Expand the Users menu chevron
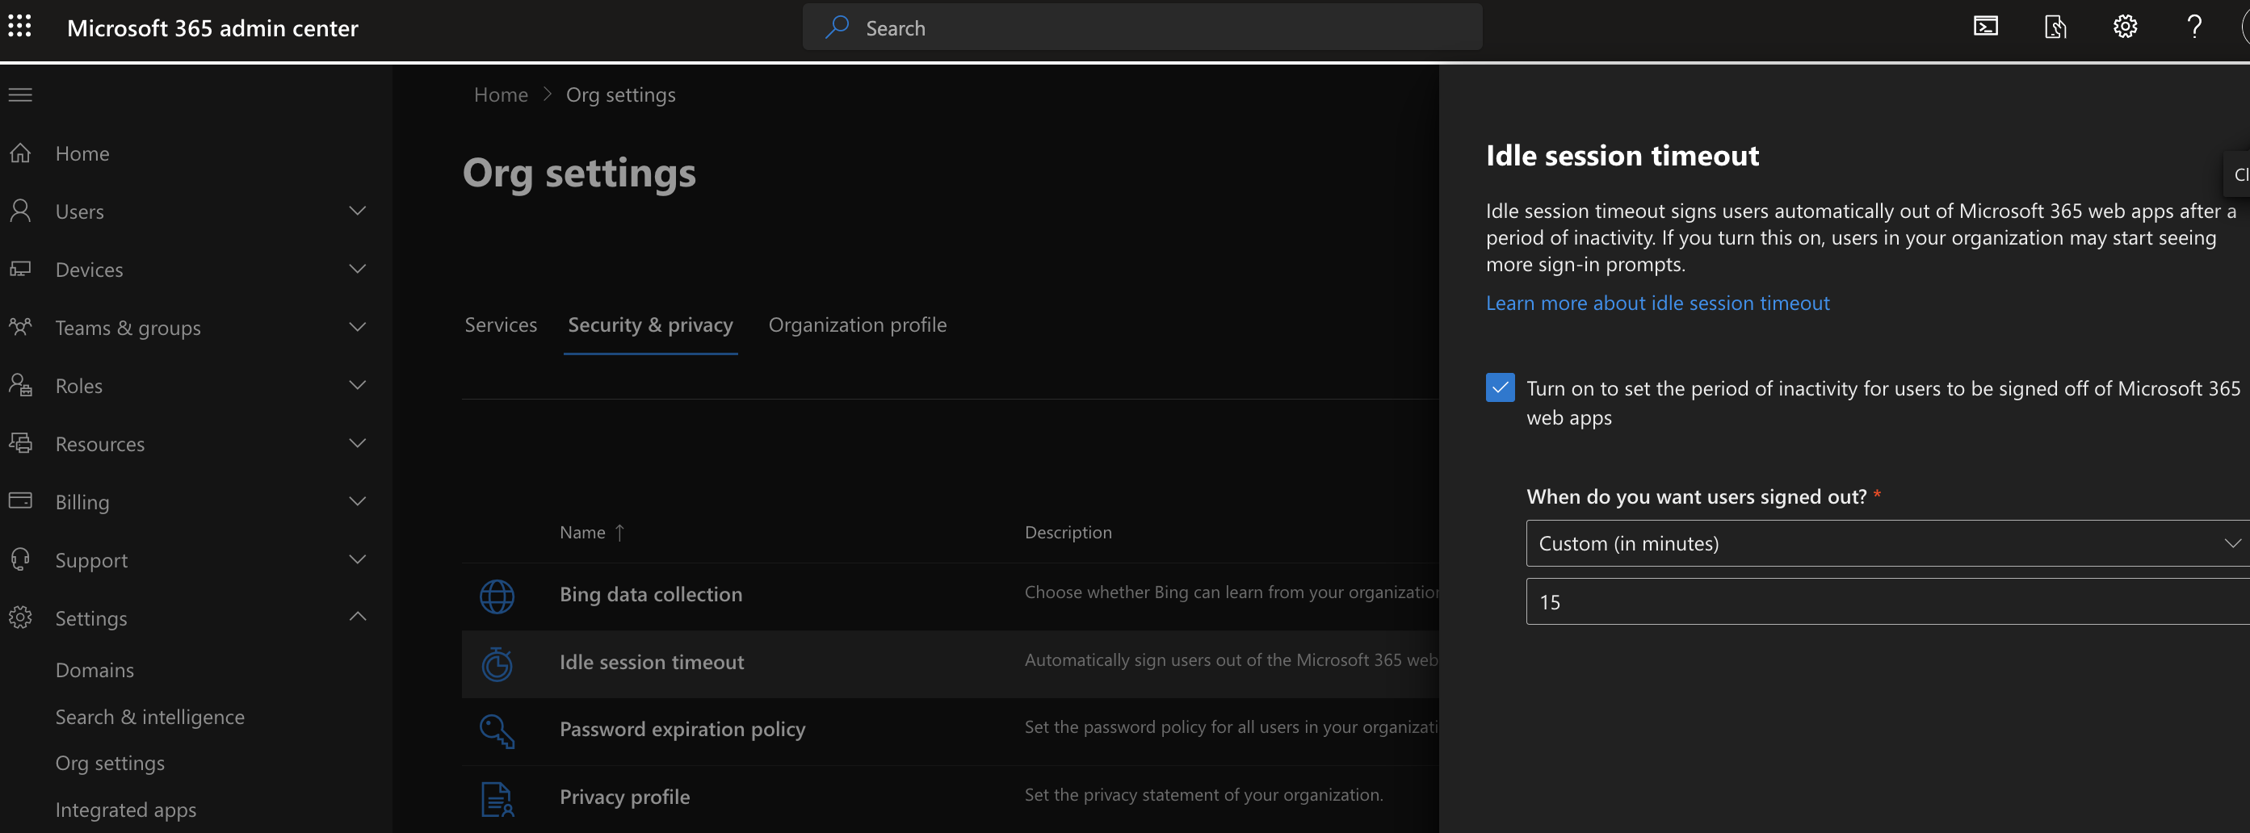2250x833 pixels. point(357,211)
